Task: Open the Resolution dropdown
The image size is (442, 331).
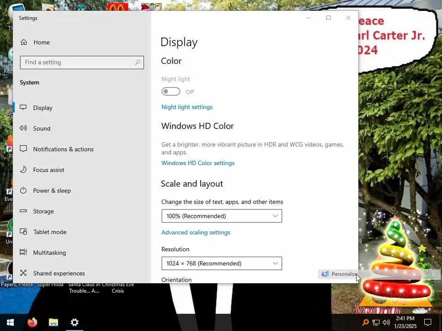Action: [221, 263]
